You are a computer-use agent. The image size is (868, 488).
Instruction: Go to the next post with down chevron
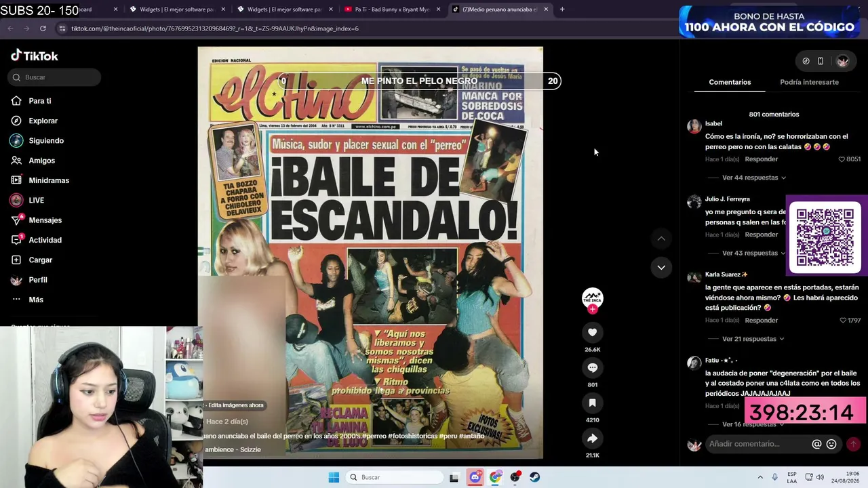tap(661, 267)
